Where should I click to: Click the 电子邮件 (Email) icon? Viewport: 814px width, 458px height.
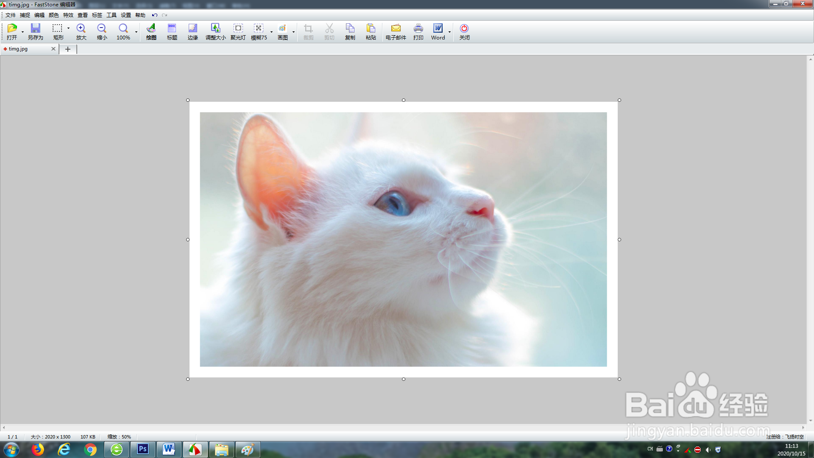pos(396,31)
